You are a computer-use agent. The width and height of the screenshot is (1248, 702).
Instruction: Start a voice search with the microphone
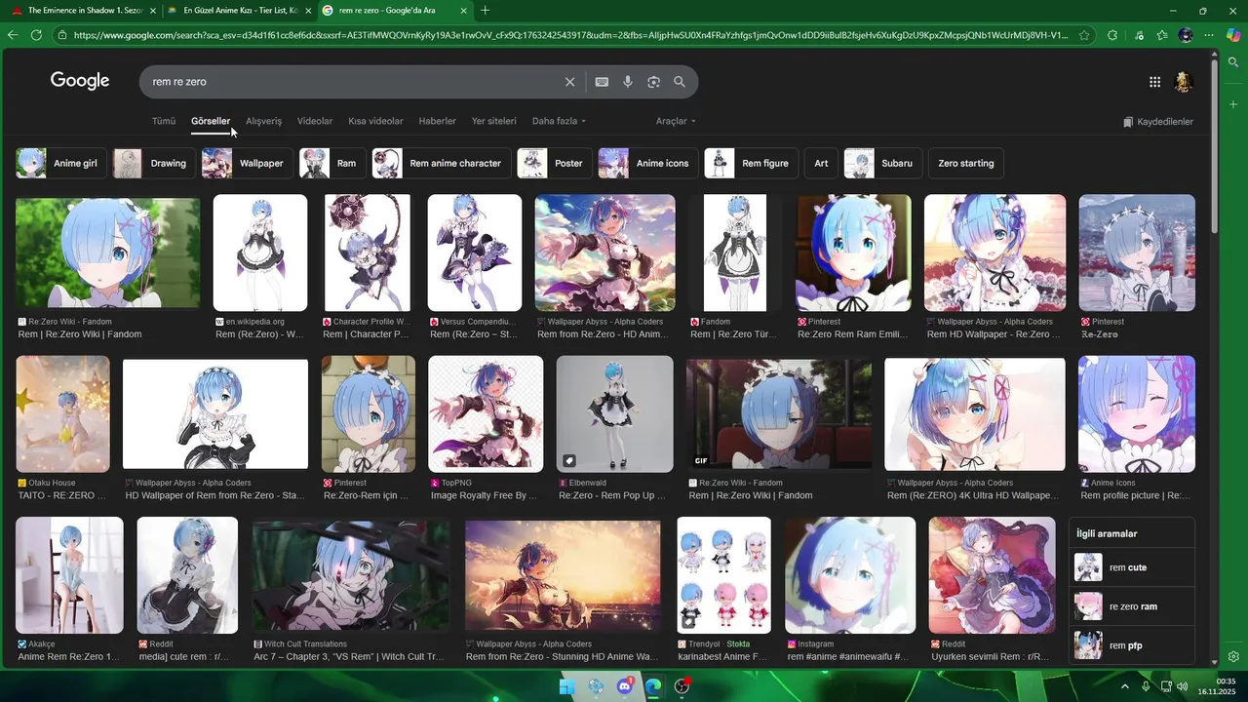click(x=628, y=82)
